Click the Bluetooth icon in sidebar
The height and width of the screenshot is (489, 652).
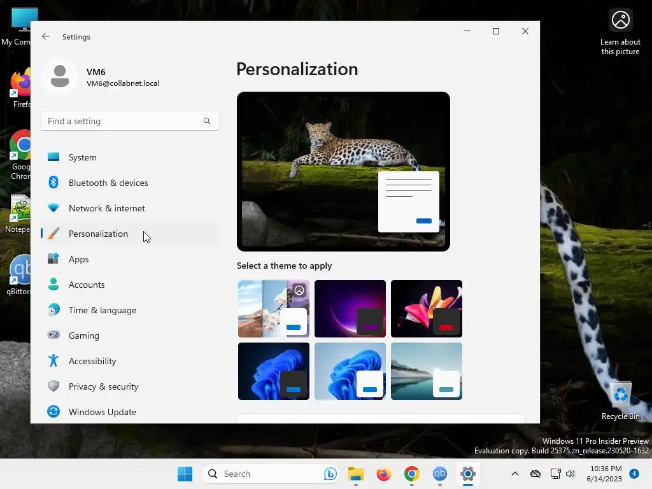pos(53,183)
